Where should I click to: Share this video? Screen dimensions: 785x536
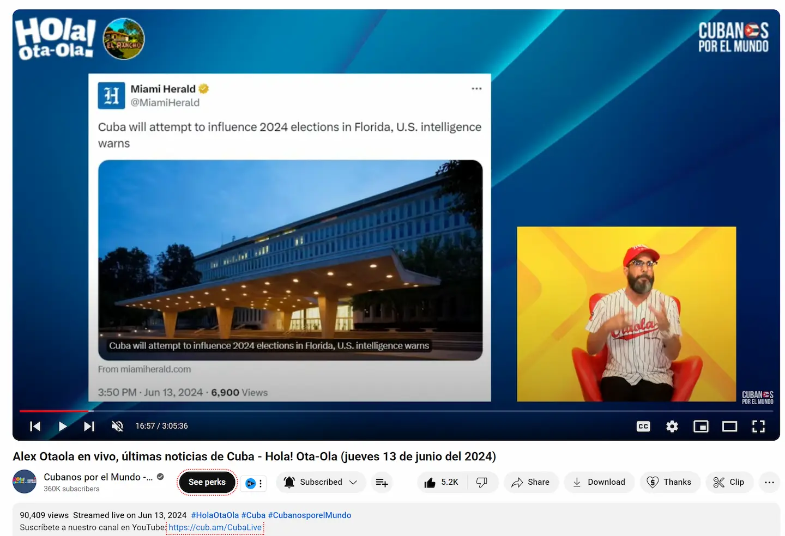click(530, 482)
